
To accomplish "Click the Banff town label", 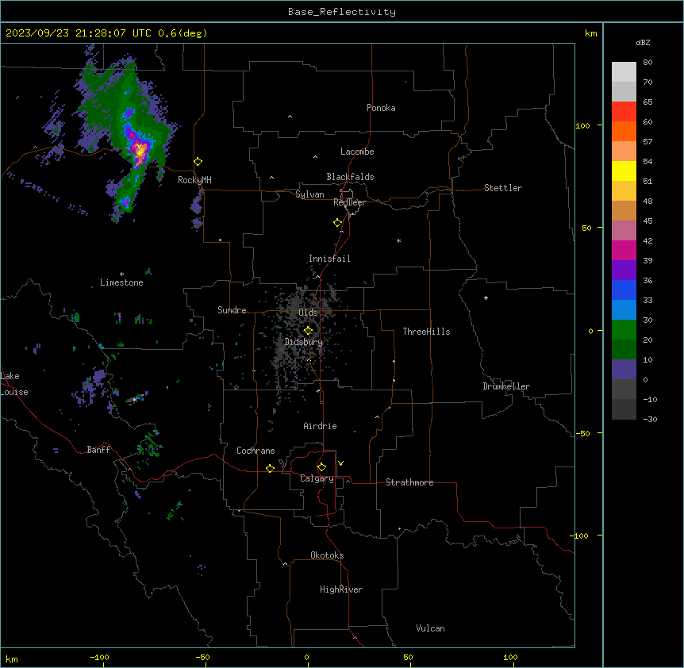I will click(x=98, y=450).
